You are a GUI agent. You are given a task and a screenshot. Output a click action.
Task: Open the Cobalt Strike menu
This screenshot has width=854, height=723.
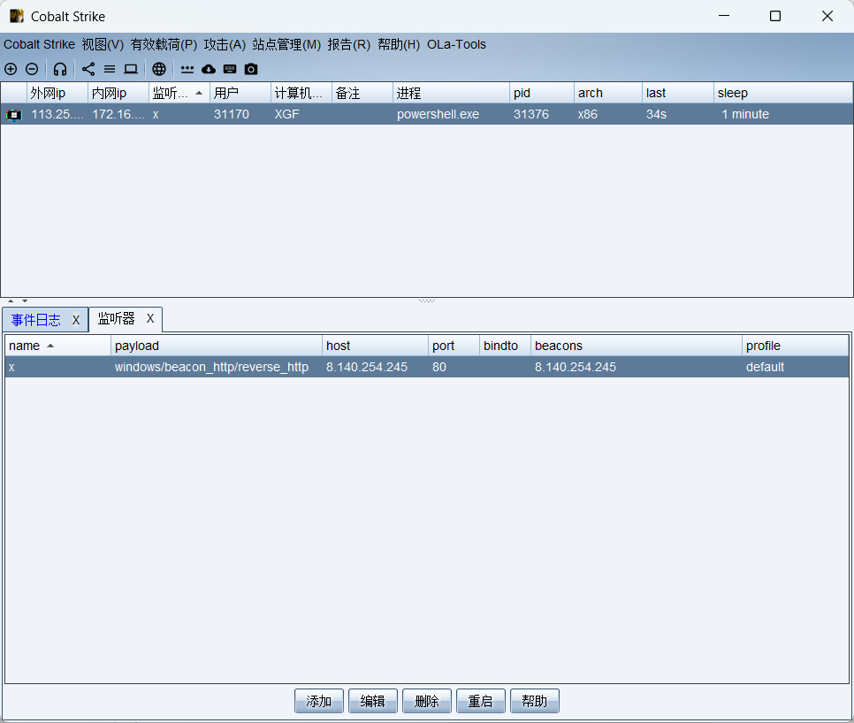coord(39,45)
